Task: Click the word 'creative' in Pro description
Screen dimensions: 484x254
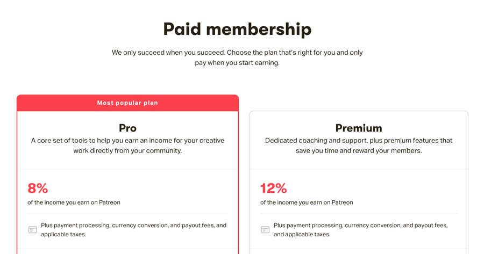Action: pyautogui.click(x=212, y=141)
